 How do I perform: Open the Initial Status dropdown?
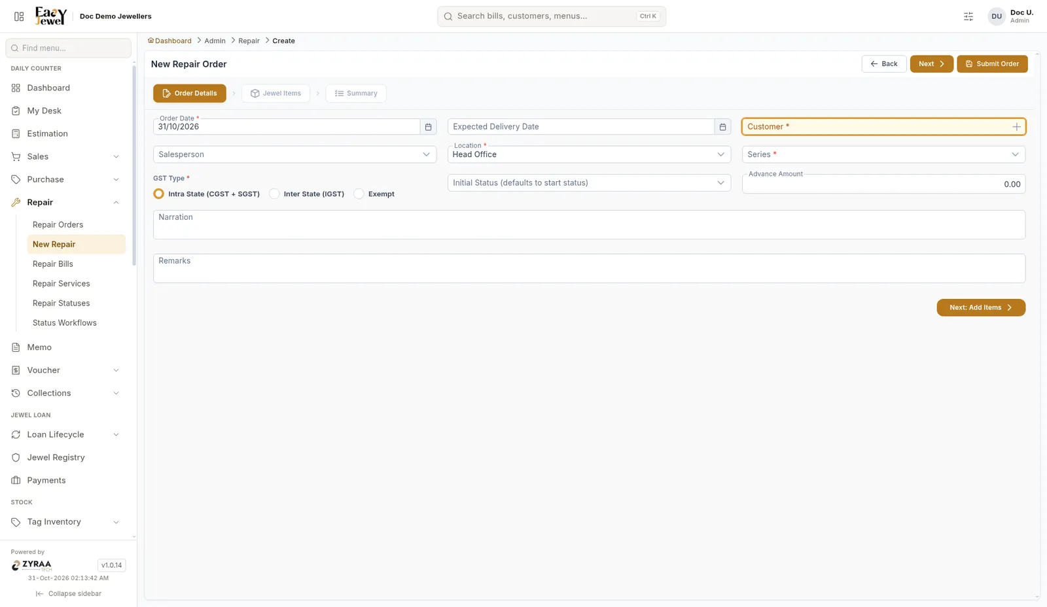click(589, 182)
